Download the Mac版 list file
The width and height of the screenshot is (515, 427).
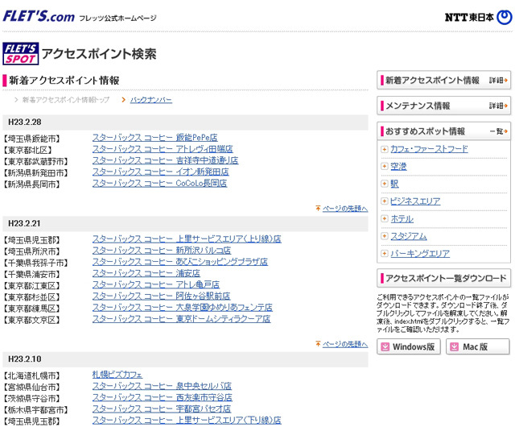point(478,346)
